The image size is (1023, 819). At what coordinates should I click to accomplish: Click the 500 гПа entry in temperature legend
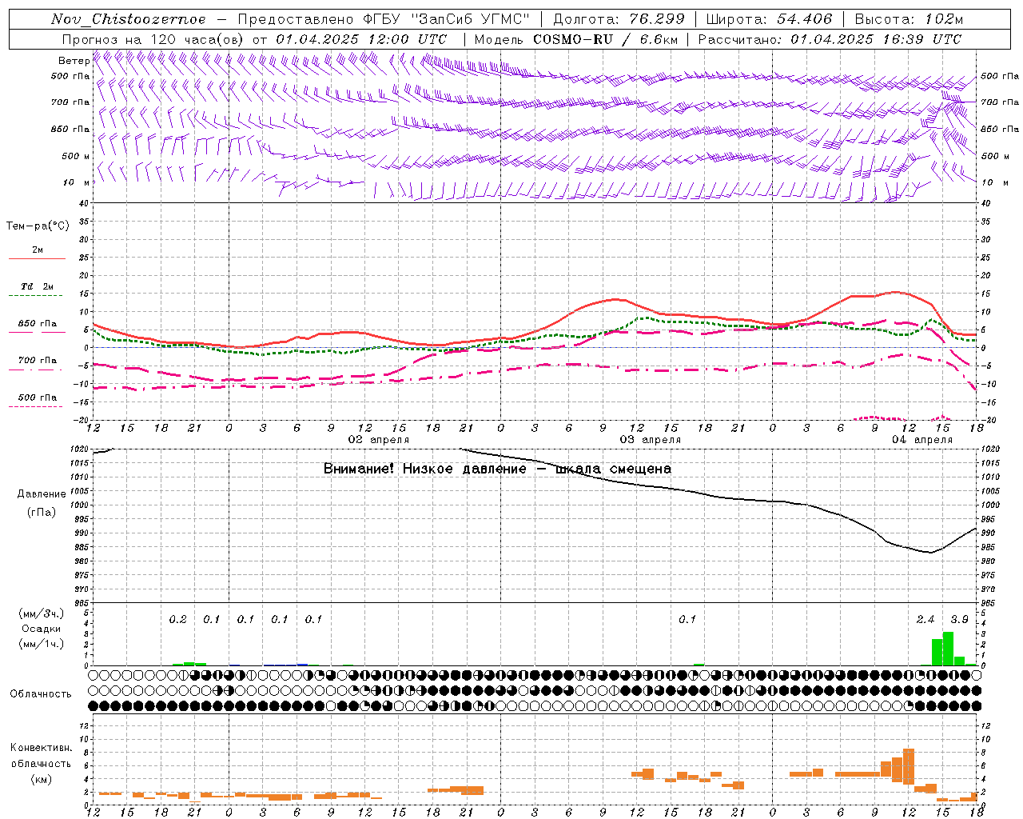(x=37, y=398)
